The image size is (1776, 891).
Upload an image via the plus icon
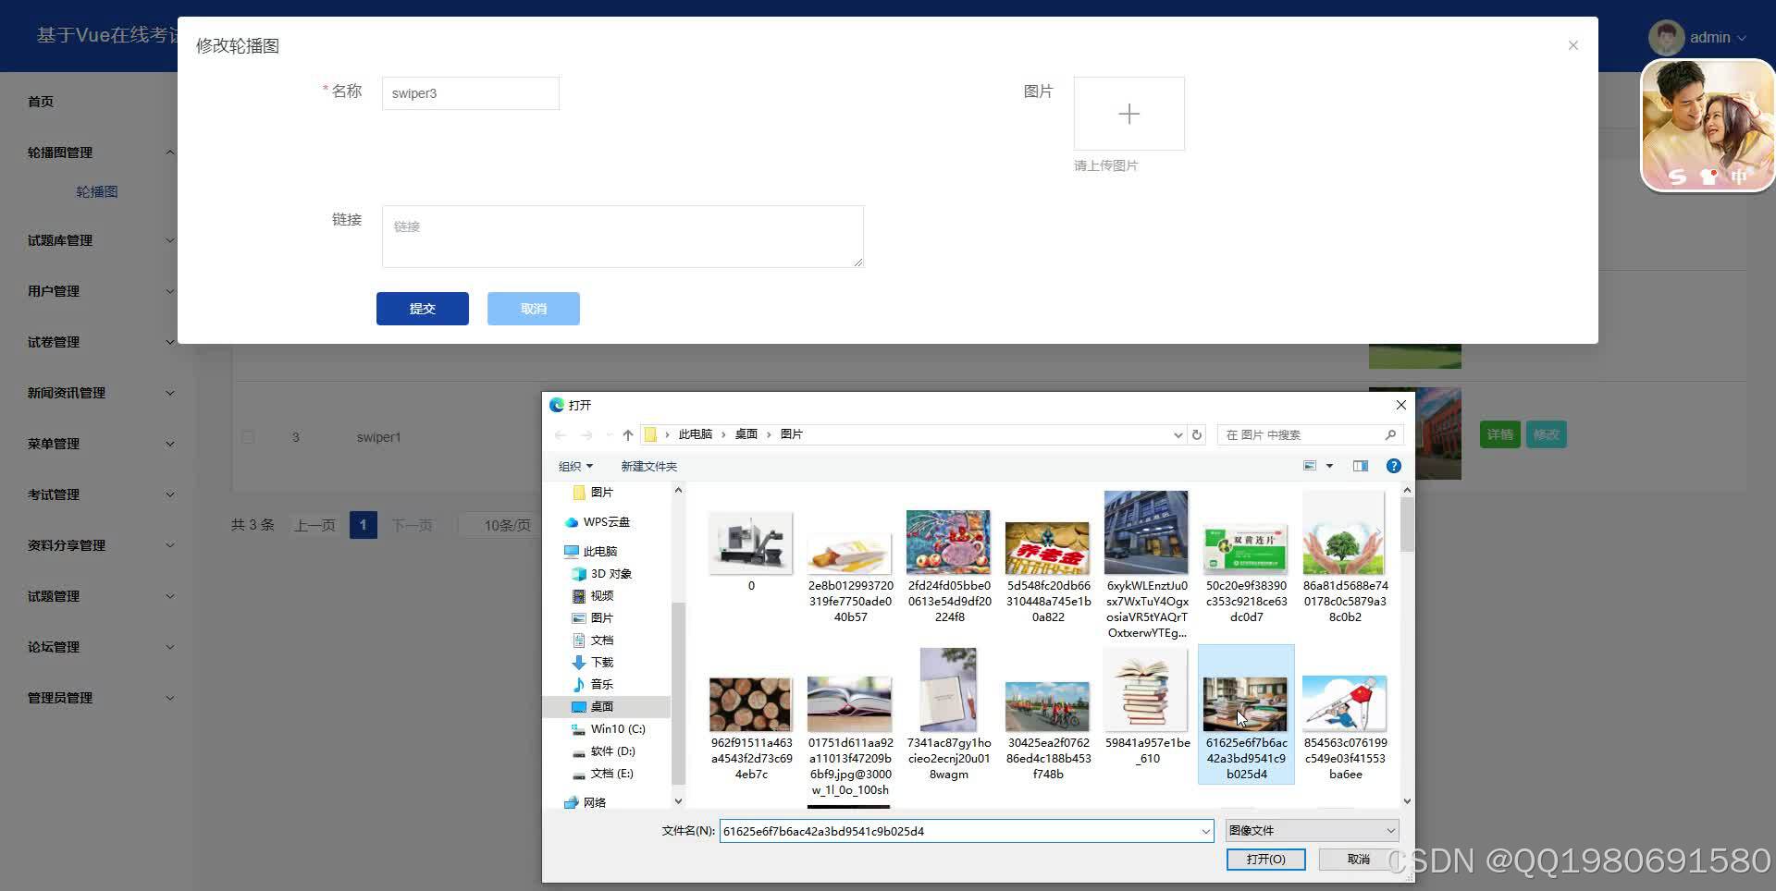tap(1128, 113)
